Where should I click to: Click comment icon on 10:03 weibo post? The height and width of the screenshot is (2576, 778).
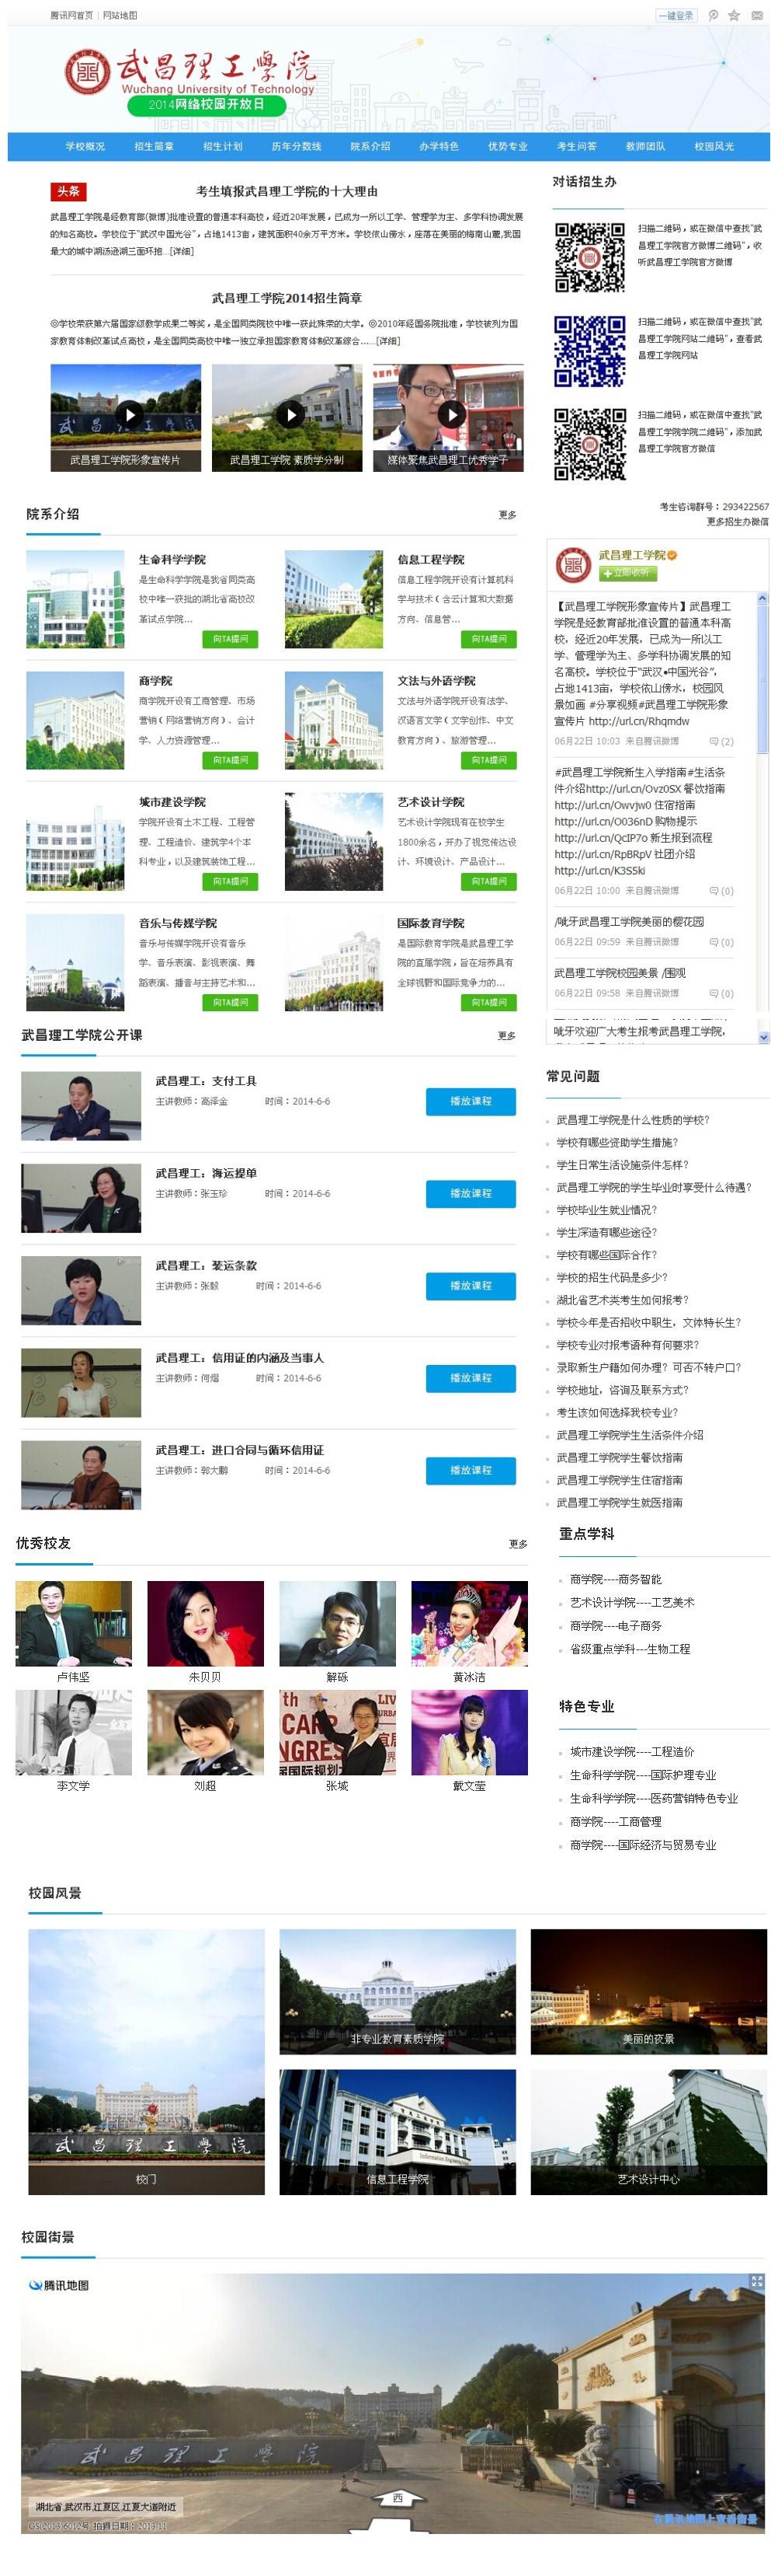tap(720, 741)
